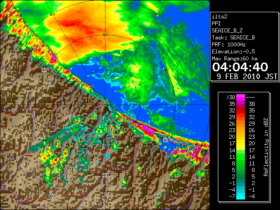
Task: Click the 60 ring label in the southwest
Action: [x=52, y=196]
